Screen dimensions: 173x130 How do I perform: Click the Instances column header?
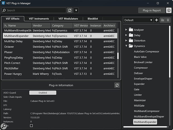pos(95,25)
